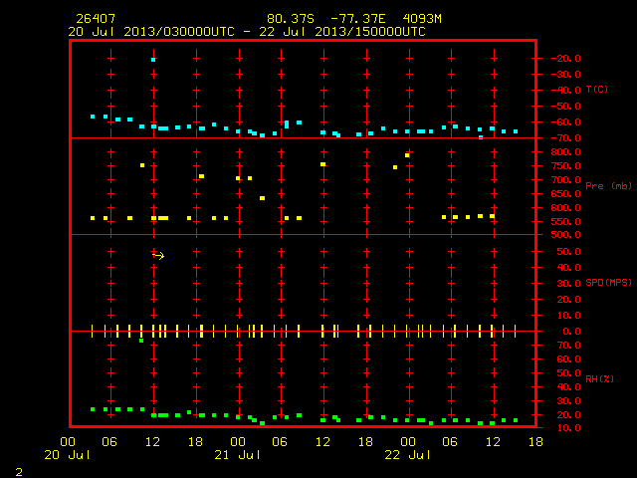Select the yellow pressure point near 800.0
Viewport: 637px width, 478px height.
click(x=407, y=155)
